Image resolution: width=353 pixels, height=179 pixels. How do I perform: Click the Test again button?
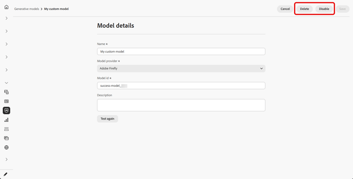[x=107, y=119]
